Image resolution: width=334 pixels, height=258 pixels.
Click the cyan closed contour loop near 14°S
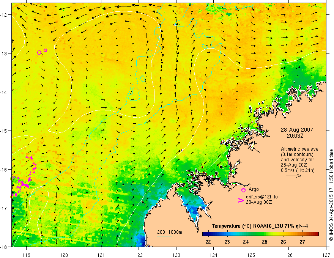[134, 94]
